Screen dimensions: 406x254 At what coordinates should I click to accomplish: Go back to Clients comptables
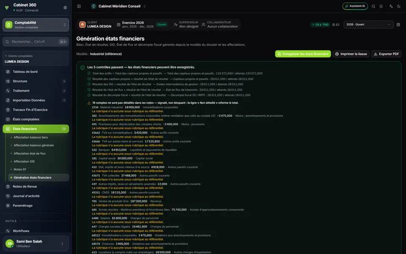19,56
